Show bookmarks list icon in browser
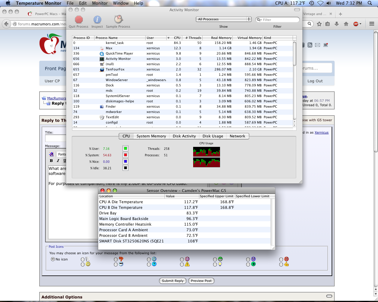The width and height of the screenshot is (378, 302). (x=328, y=24)
